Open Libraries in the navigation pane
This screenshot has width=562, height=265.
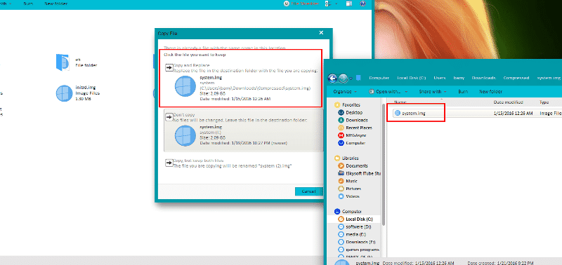[x=350, y=158]
